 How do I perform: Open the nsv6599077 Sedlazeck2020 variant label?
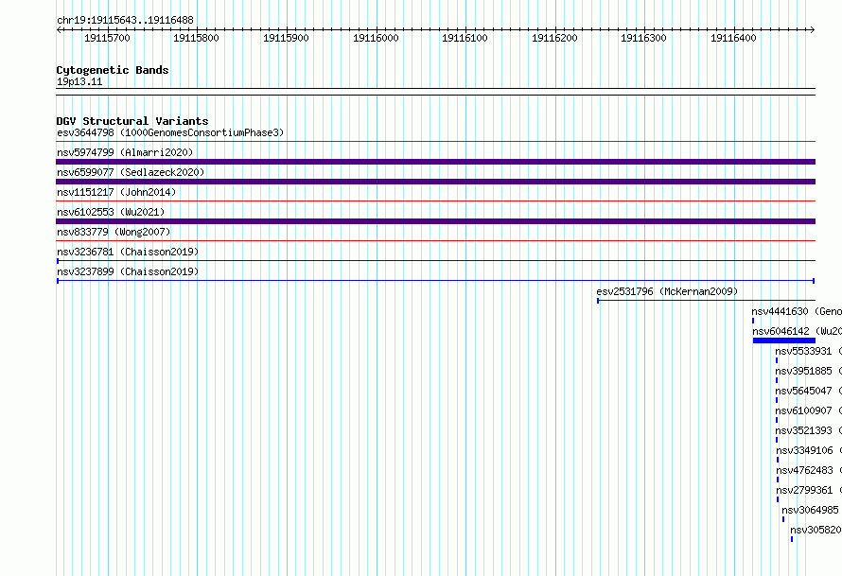tap(131, 172)
